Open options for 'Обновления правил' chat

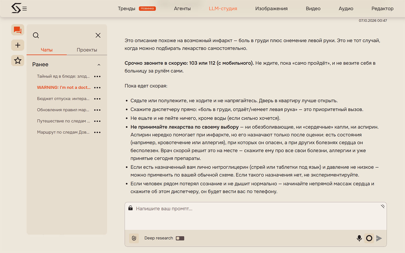click(97, 110)
